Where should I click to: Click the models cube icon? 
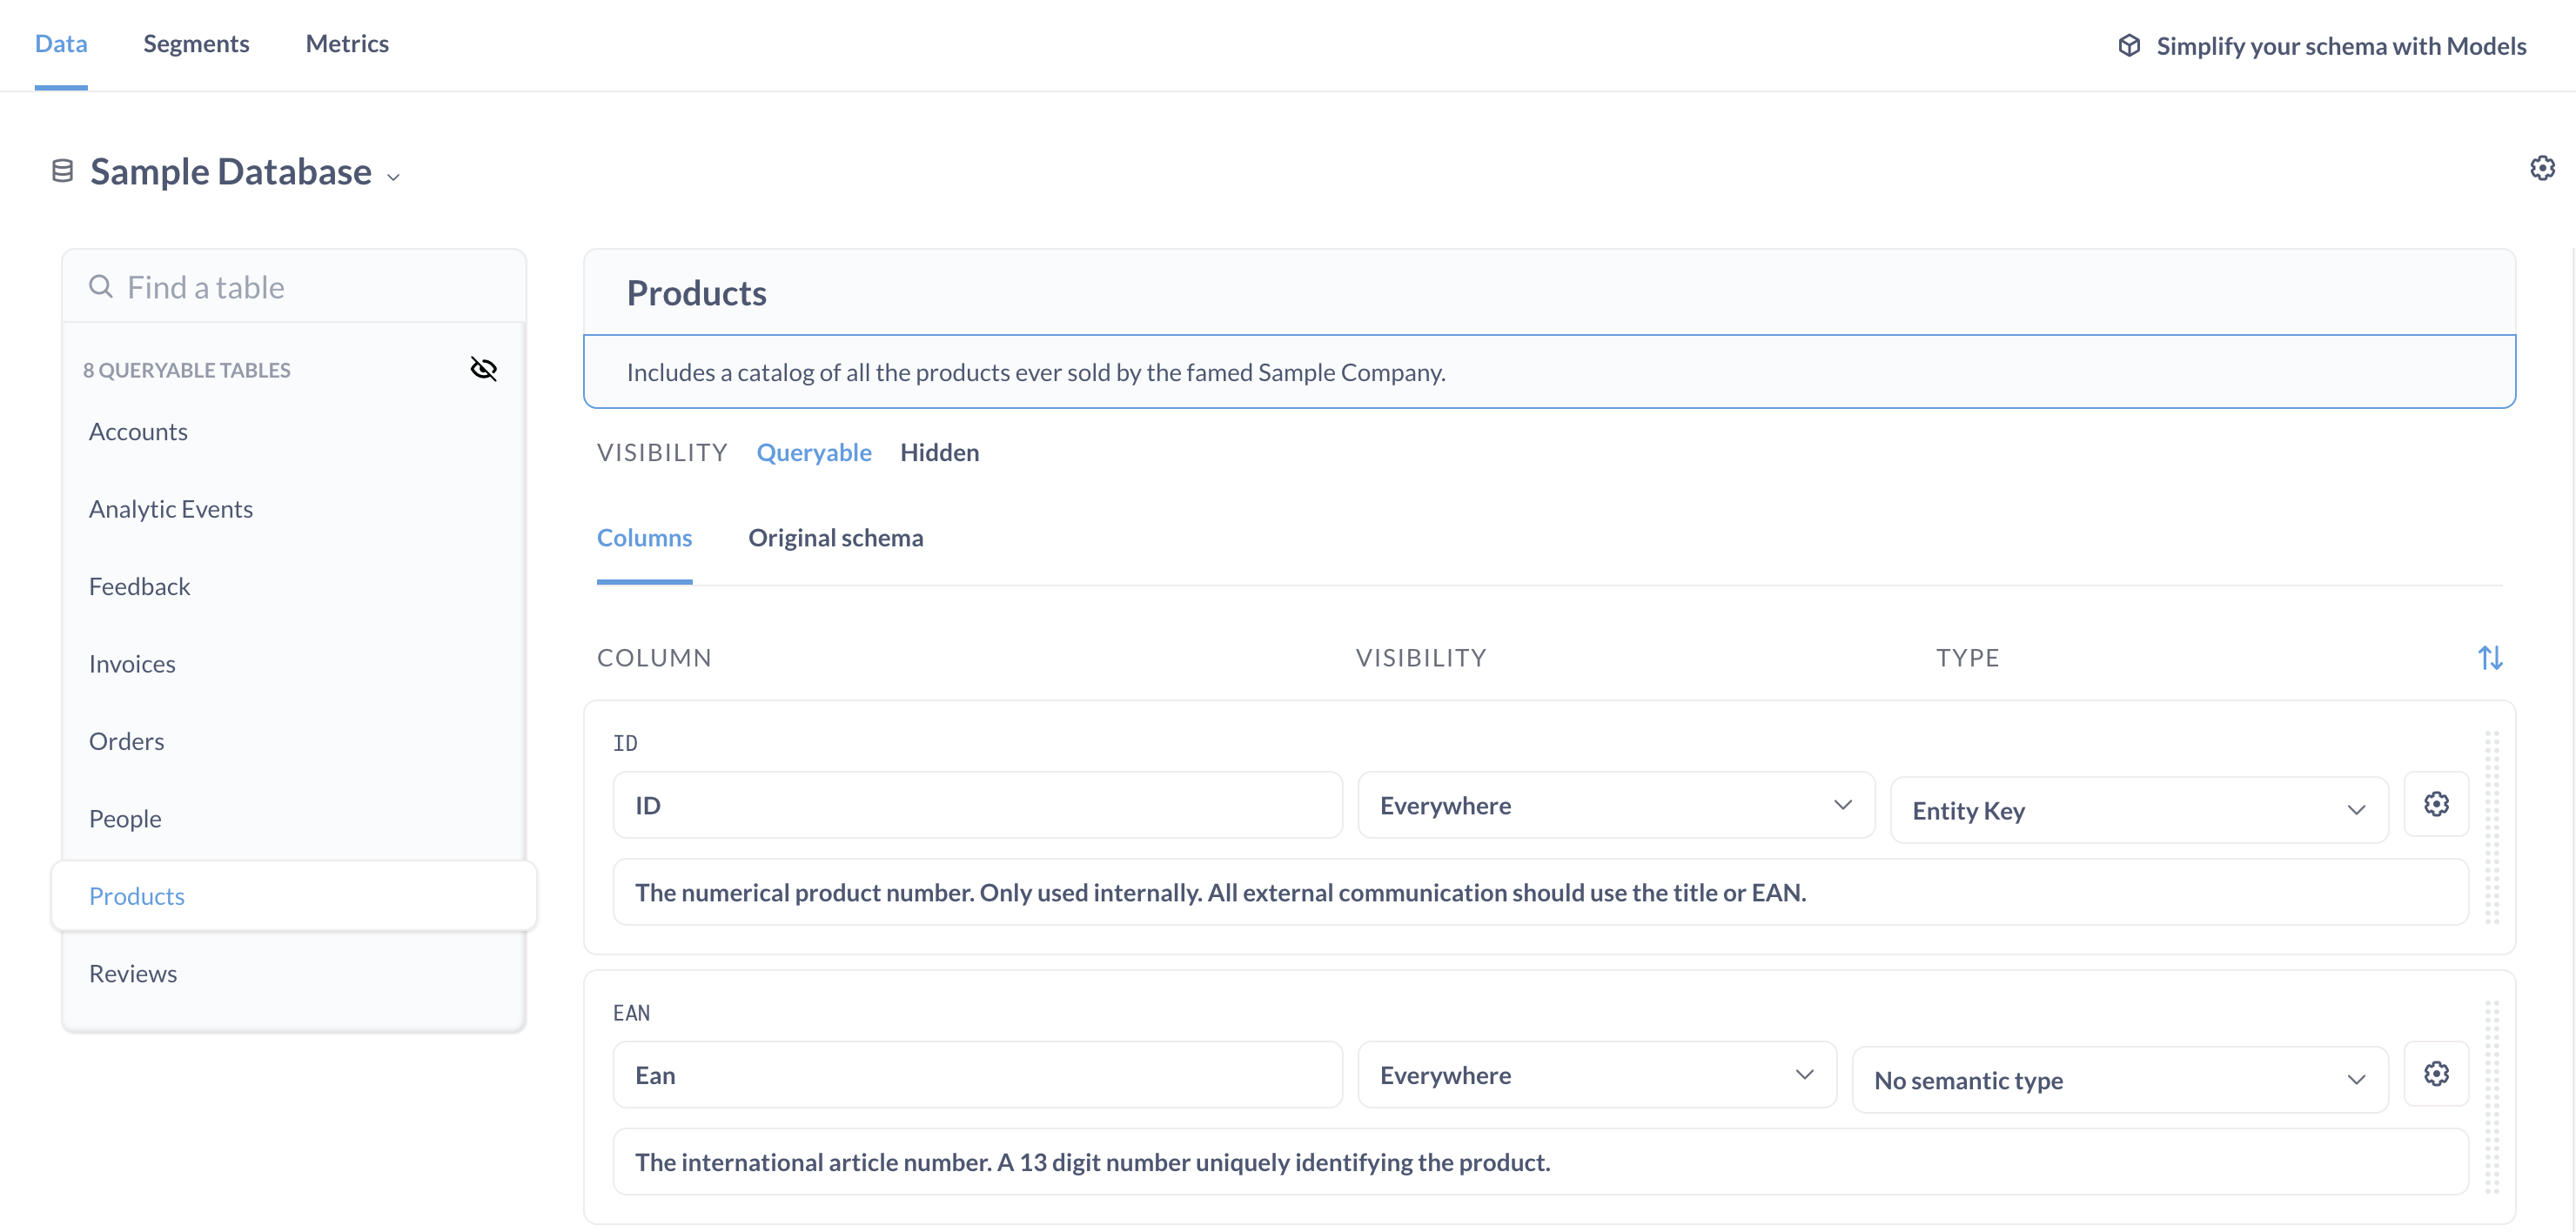click(2129, 46)
